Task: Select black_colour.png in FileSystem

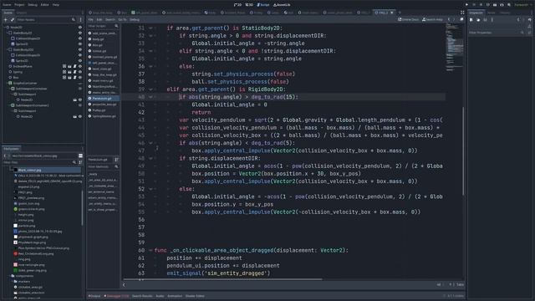Action: [46, 170]
